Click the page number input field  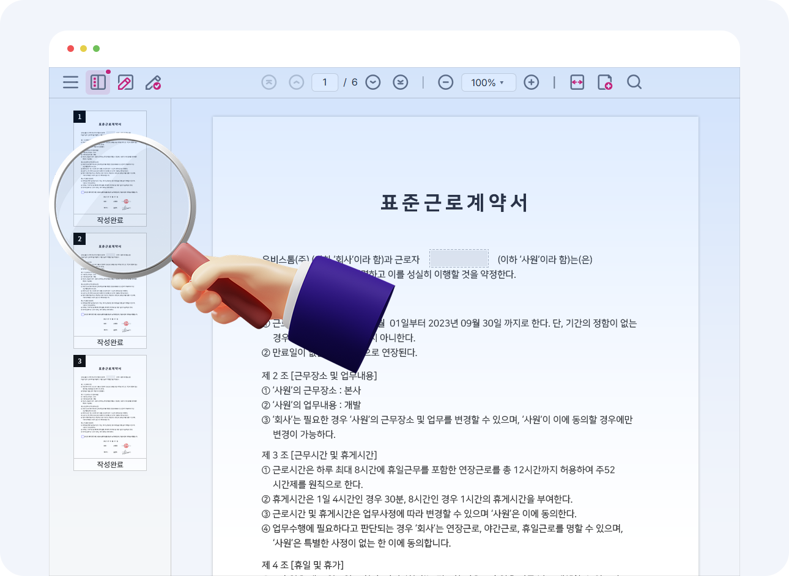tap(325, 82)
